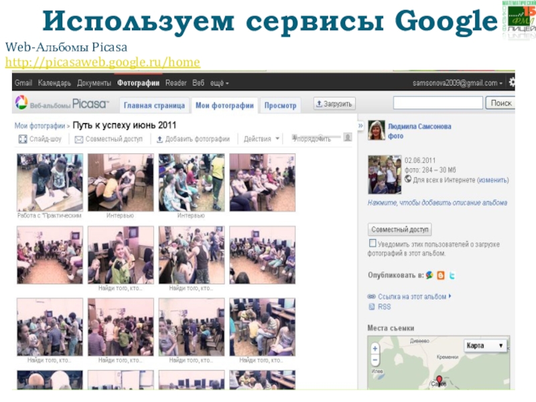Screen dimensions: 536x402
Task: Expand Ссылка на этот альбом arrow
Action: pos(450,296)
